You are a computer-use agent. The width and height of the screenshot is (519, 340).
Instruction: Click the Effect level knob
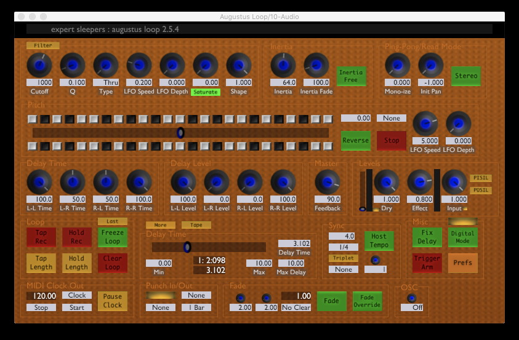[419, 182]
